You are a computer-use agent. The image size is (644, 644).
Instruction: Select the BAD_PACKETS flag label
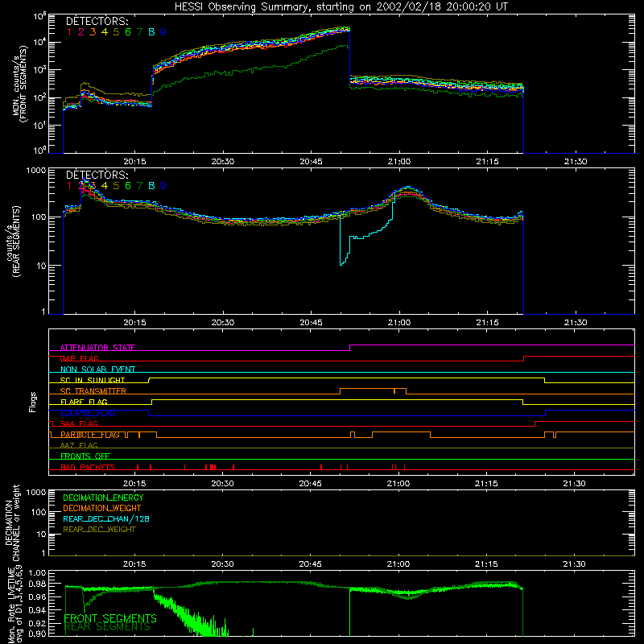coord(88,467)
